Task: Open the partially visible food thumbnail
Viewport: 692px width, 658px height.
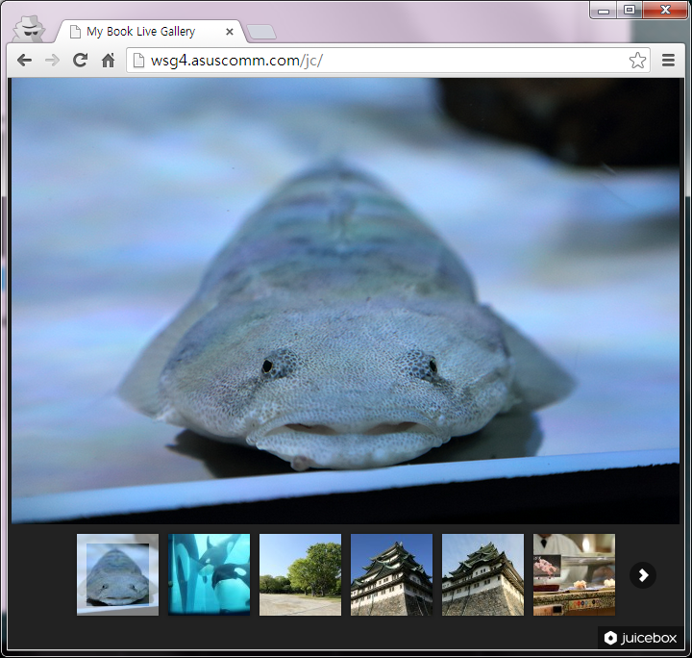Action: coord(574,574)
